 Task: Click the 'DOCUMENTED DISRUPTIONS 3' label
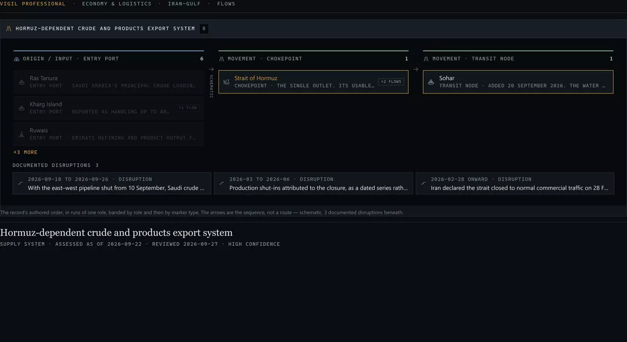[x=56, y=165]
